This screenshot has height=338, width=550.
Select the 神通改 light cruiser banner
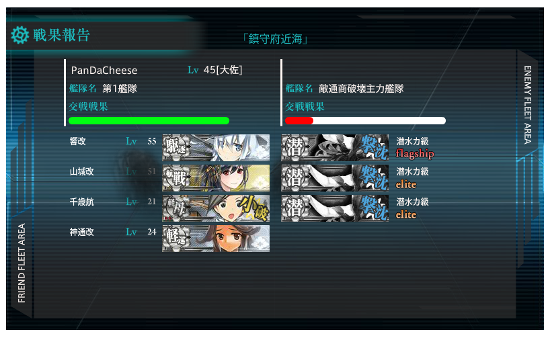coord(216,239)
